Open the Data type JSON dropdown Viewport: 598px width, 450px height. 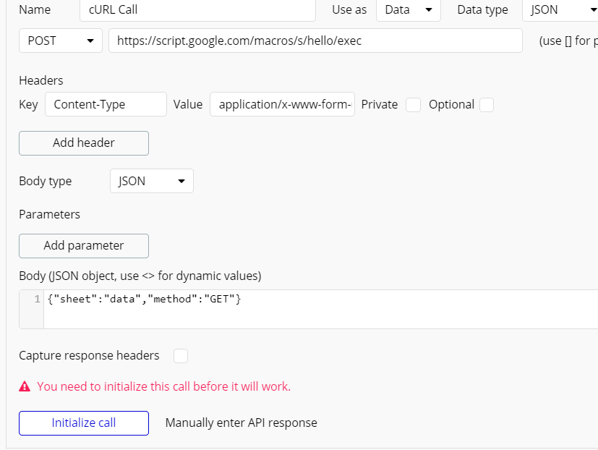(x=559, y=10)
